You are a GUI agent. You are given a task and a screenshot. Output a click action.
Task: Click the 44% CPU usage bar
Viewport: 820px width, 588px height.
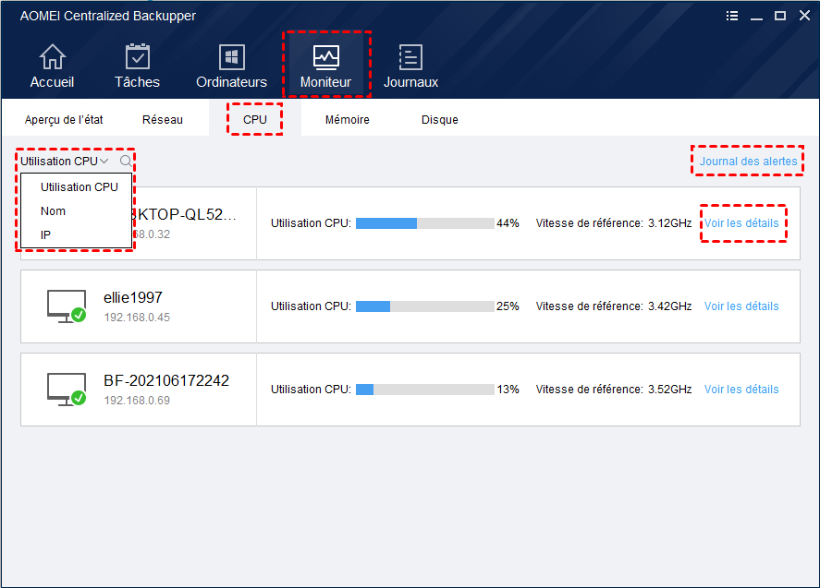(x=424, y=223)
